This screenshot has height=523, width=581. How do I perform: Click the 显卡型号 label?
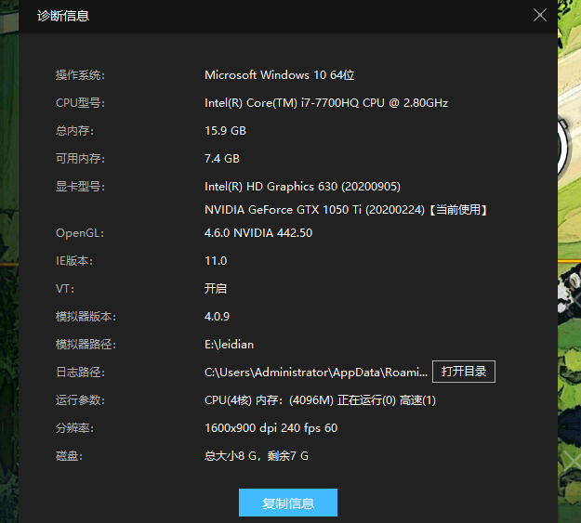[80, 186]
